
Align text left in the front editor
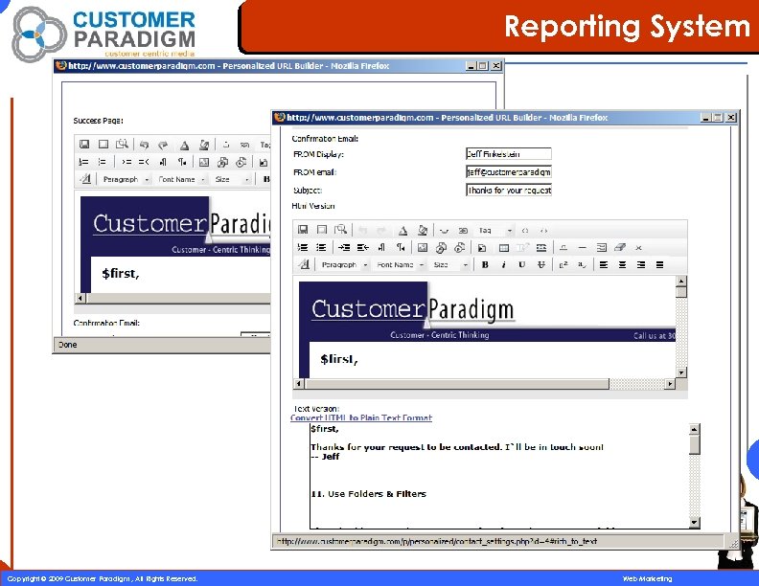click(x=604, y=264)
